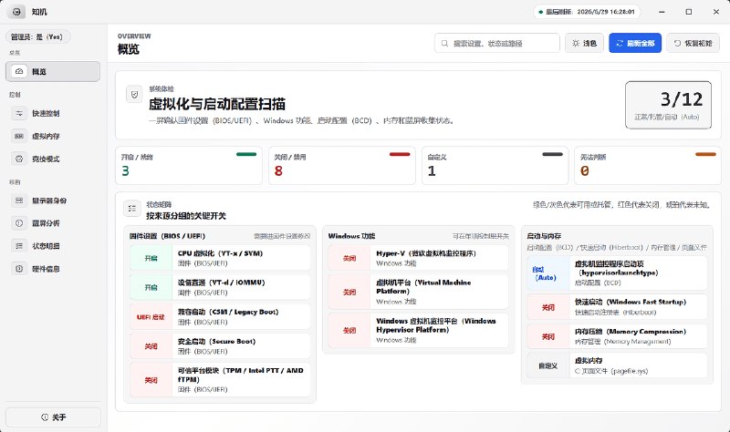This screenshot has height=432, width=730.
Task: Click the 安全启动 (Secure Boot) row
Action: pos(220,346)
